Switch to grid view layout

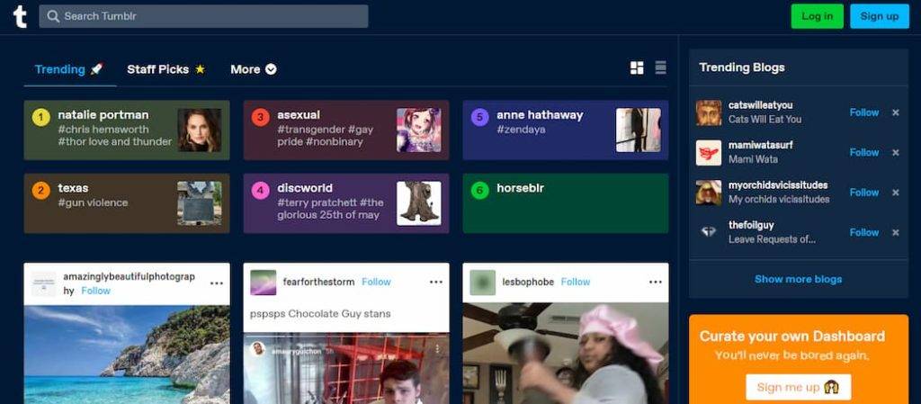(x=637, y=68)
